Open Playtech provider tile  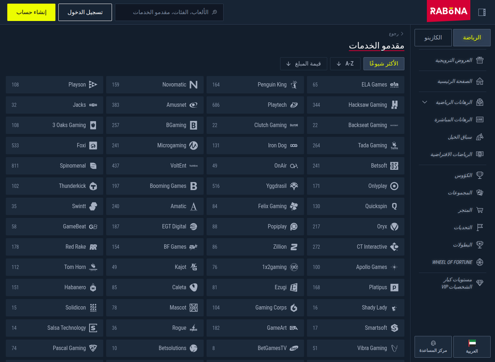pos(255,105)
